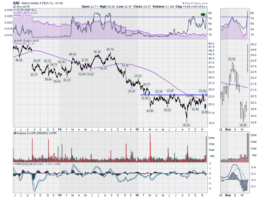The width and height of the screenshot is (261, 198).
Task: Click the 43.74 peak price label
Action: pyautogui.click(x=110, y=49)
